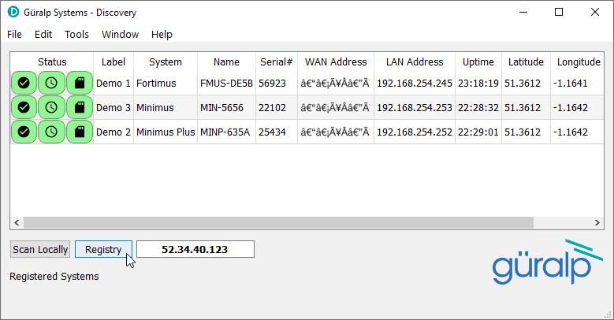Click the SD card status icon for Demo 1

click(x=80, y=83)
